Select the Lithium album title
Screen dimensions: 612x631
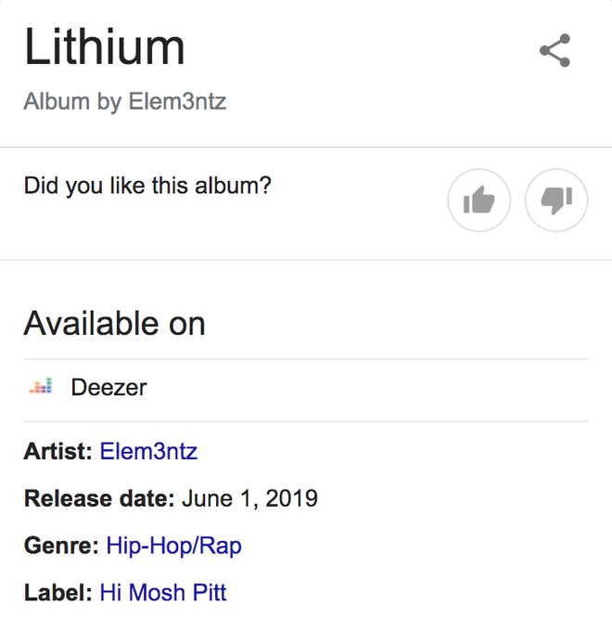click(x=105, y=46)
